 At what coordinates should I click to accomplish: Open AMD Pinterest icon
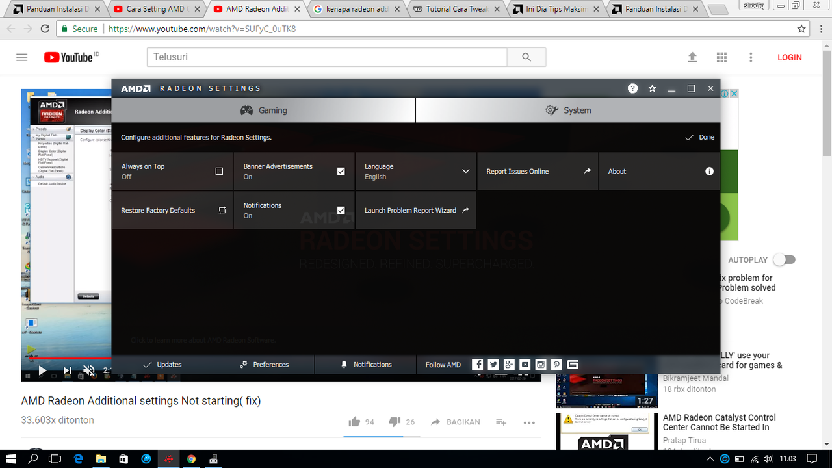[x=556, y=365]
